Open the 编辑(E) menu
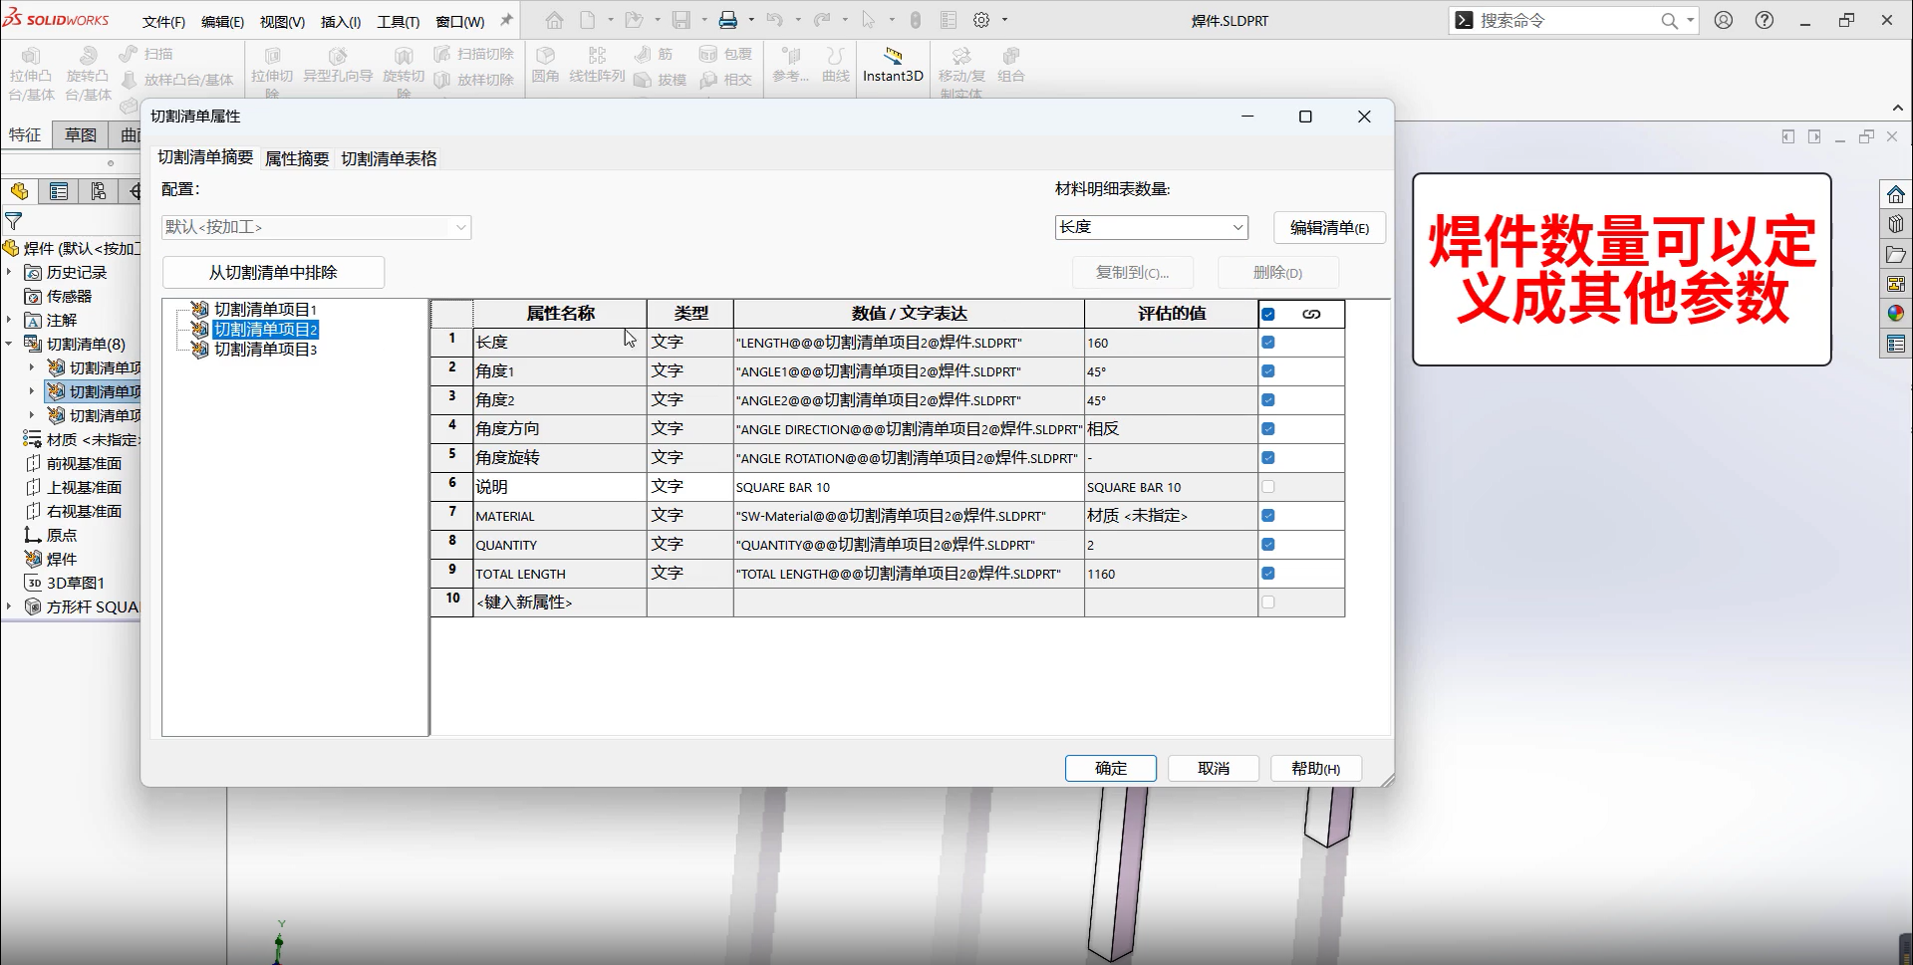The image size is (1913, 965). pyautogui.click(x=222, y=21)
